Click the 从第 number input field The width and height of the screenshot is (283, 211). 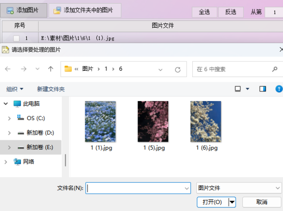(274, 12)
